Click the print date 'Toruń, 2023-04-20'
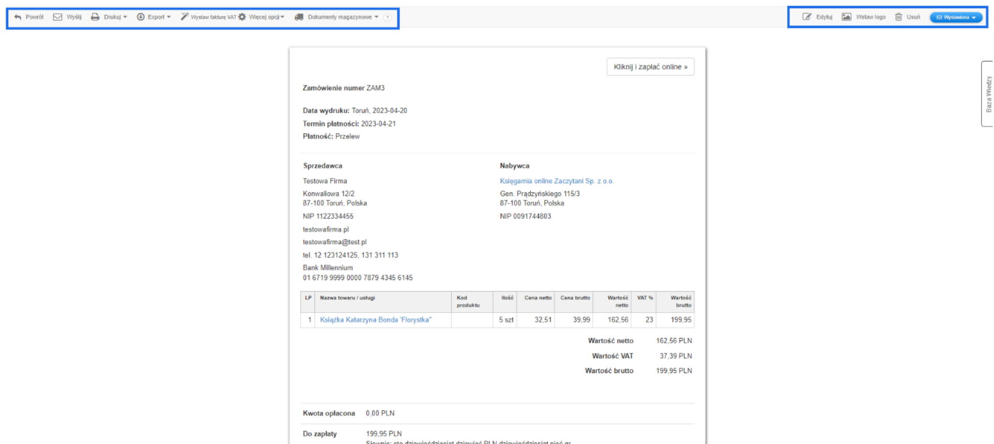The height and width of the screenshot is (444, 994). click(x=379, y=111)
